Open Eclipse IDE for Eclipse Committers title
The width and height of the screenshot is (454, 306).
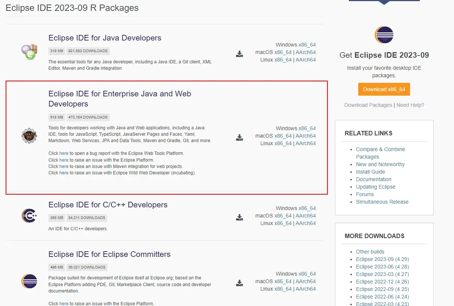[x=109, y=254]
